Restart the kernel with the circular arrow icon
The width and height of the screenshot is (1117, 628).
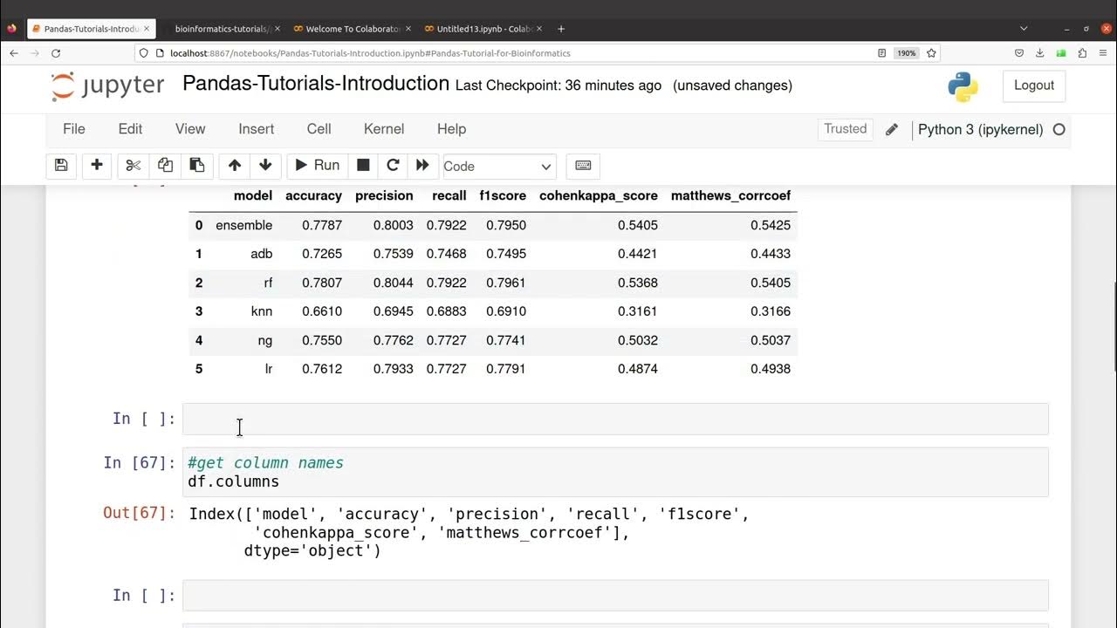pyautogui.click(x=393, y=166)
